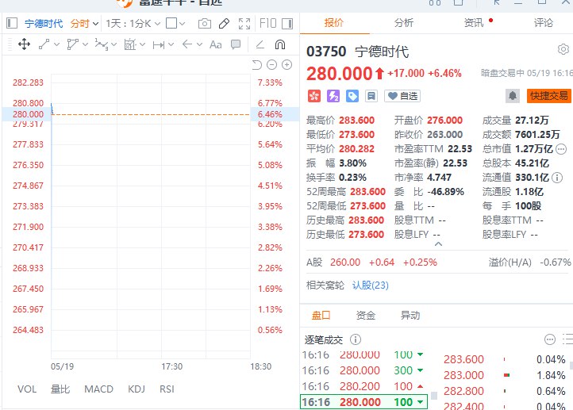Select the 资金 tab
This screenshot has width=573, height=410.
click(365, 315)
